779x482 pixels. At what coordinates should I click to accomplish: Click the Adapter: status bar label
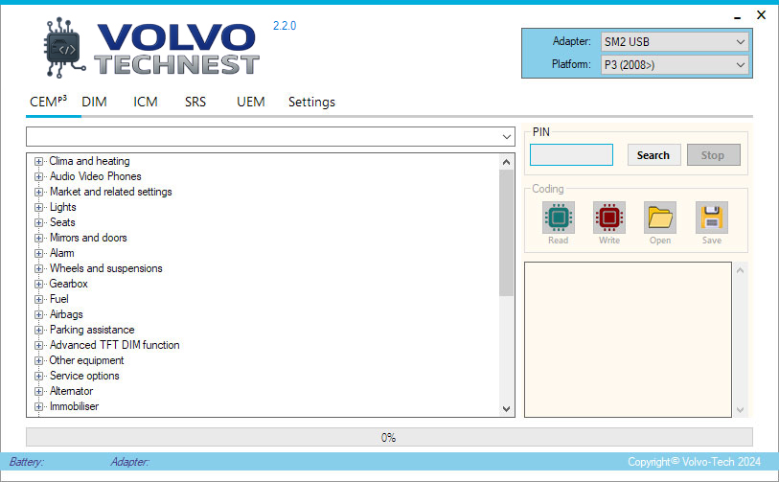coord(129,462)
